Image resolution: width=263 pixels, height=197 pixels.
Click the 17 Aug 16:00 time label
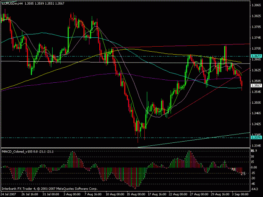[157, 194]
